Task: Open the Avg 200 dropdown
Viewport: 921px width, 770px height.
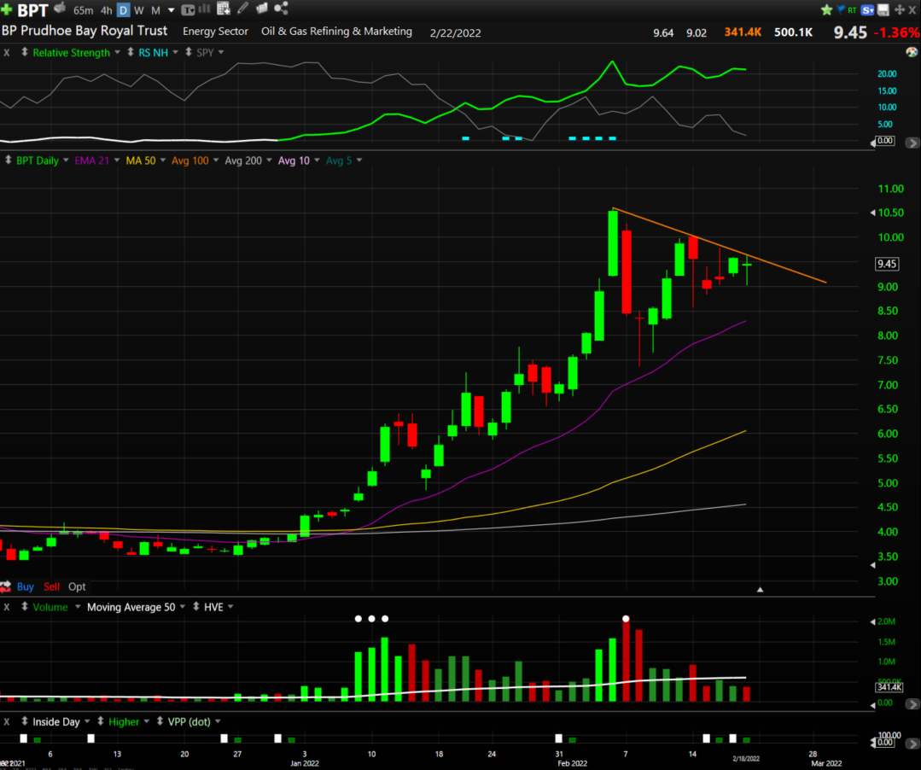Action: pyautogui.click(x=269, y=160)
